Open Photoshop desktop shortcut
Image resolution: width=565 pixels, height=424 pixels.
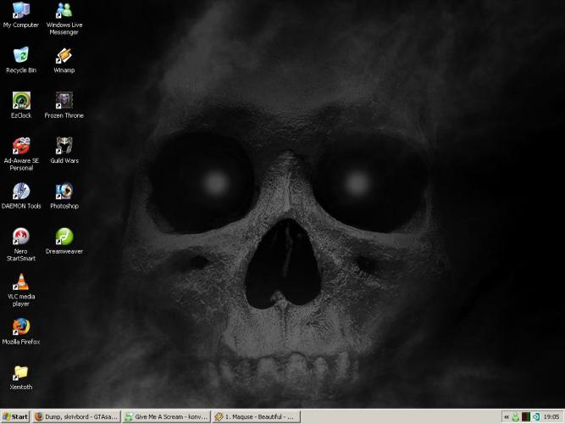(64, 192)
